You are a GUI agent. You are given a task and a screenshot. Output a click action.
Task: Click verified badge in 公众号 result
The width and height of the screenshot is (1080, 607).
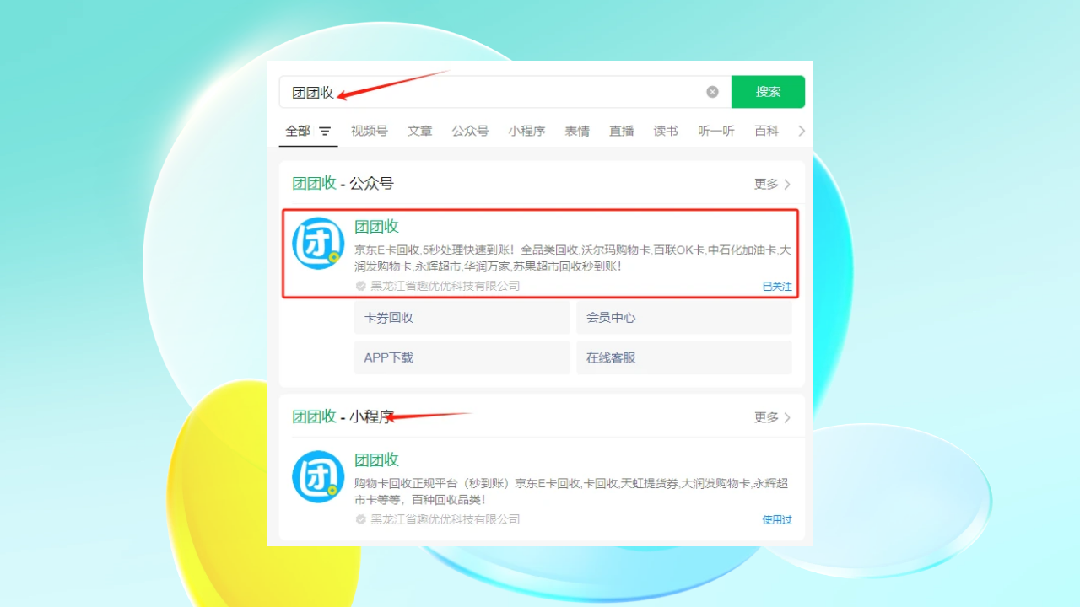[x=361, y=286]
